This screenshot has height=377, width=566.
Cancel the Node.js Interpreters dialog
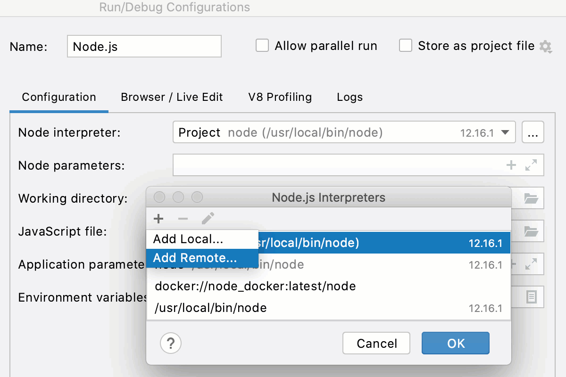point(376,343)
